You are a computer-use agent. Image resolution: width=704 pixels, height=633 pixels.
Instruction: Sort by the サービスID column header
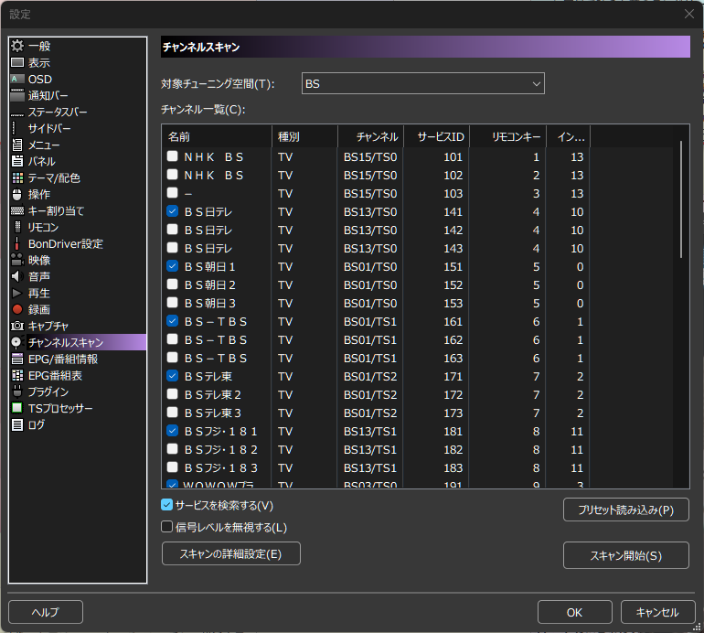tap(436, 136)
